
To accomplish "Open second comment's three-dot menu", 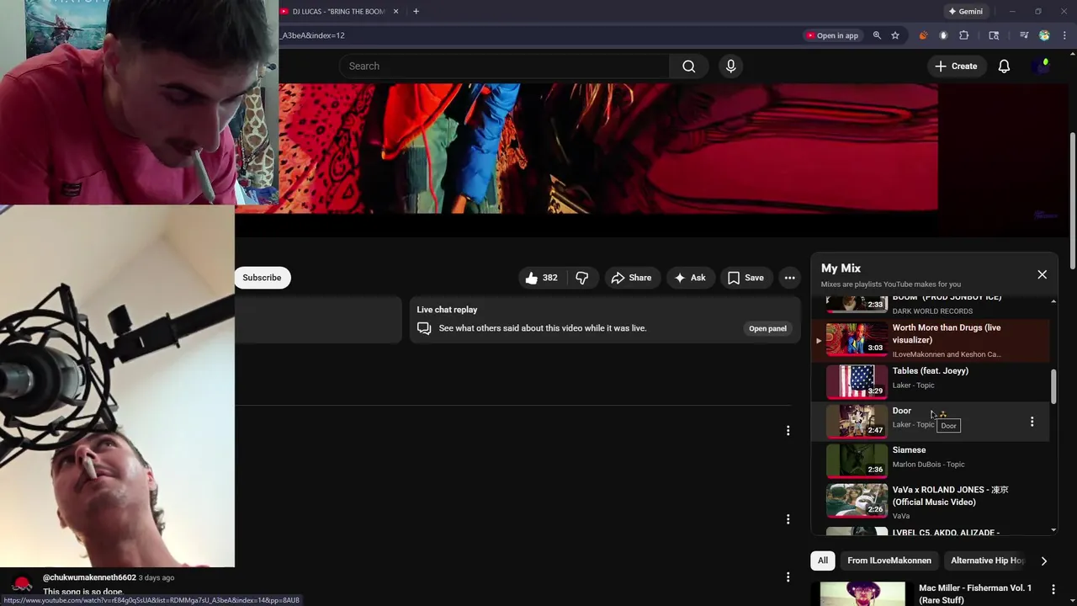I will point(788,519).
